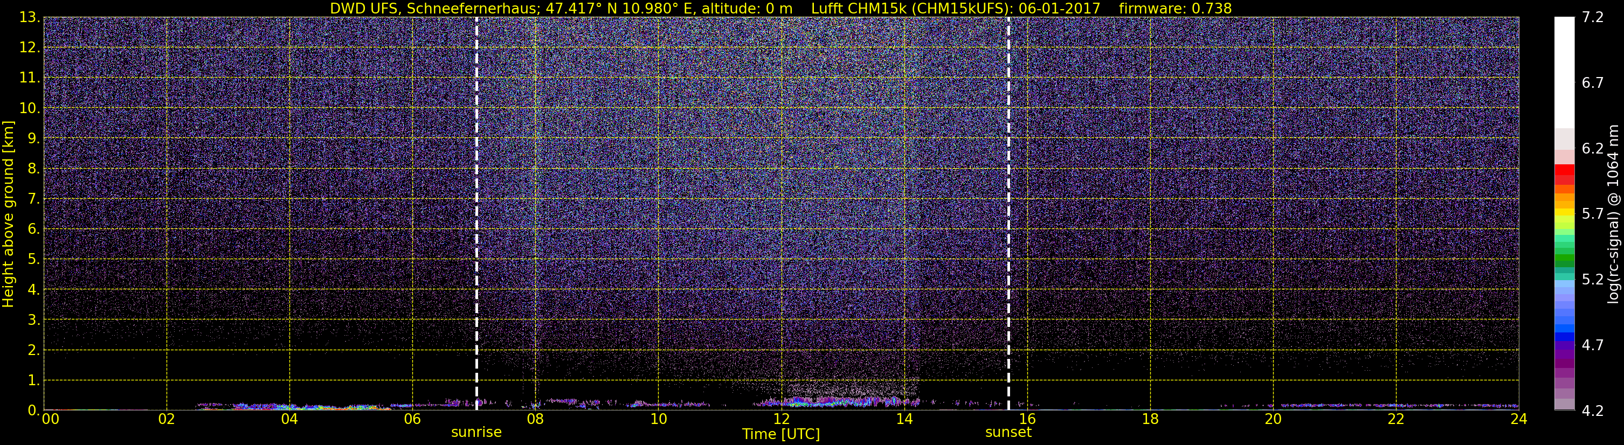Select the "20" time axis tick label
Viewport: 1624px width, 445px height.
1273,419
